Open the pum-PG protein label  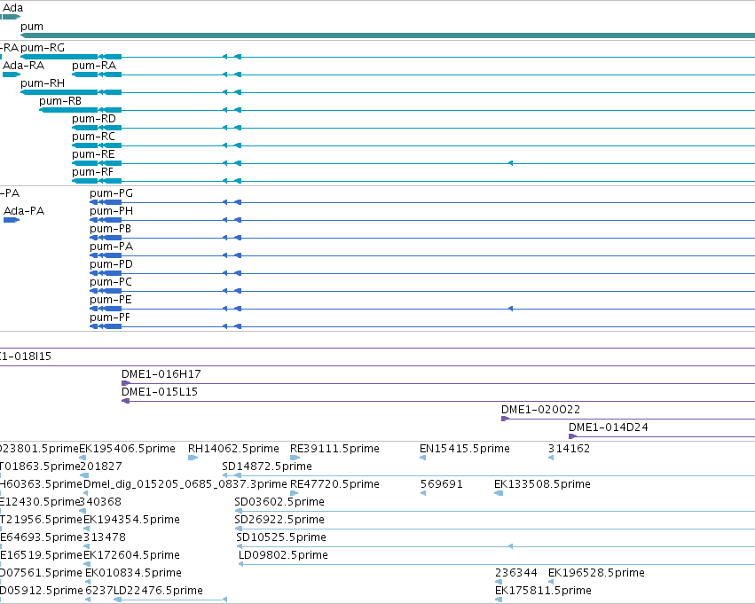coord(111,193)
